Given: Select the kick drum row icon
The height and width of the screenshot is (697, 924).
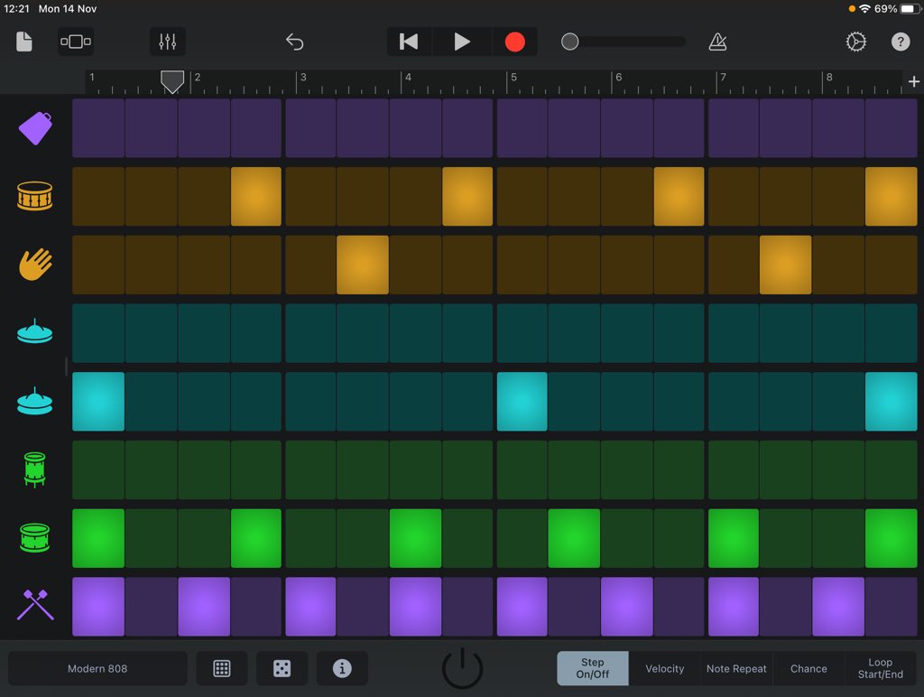Looking at the screenshot, I should click(x=35, y=538).
